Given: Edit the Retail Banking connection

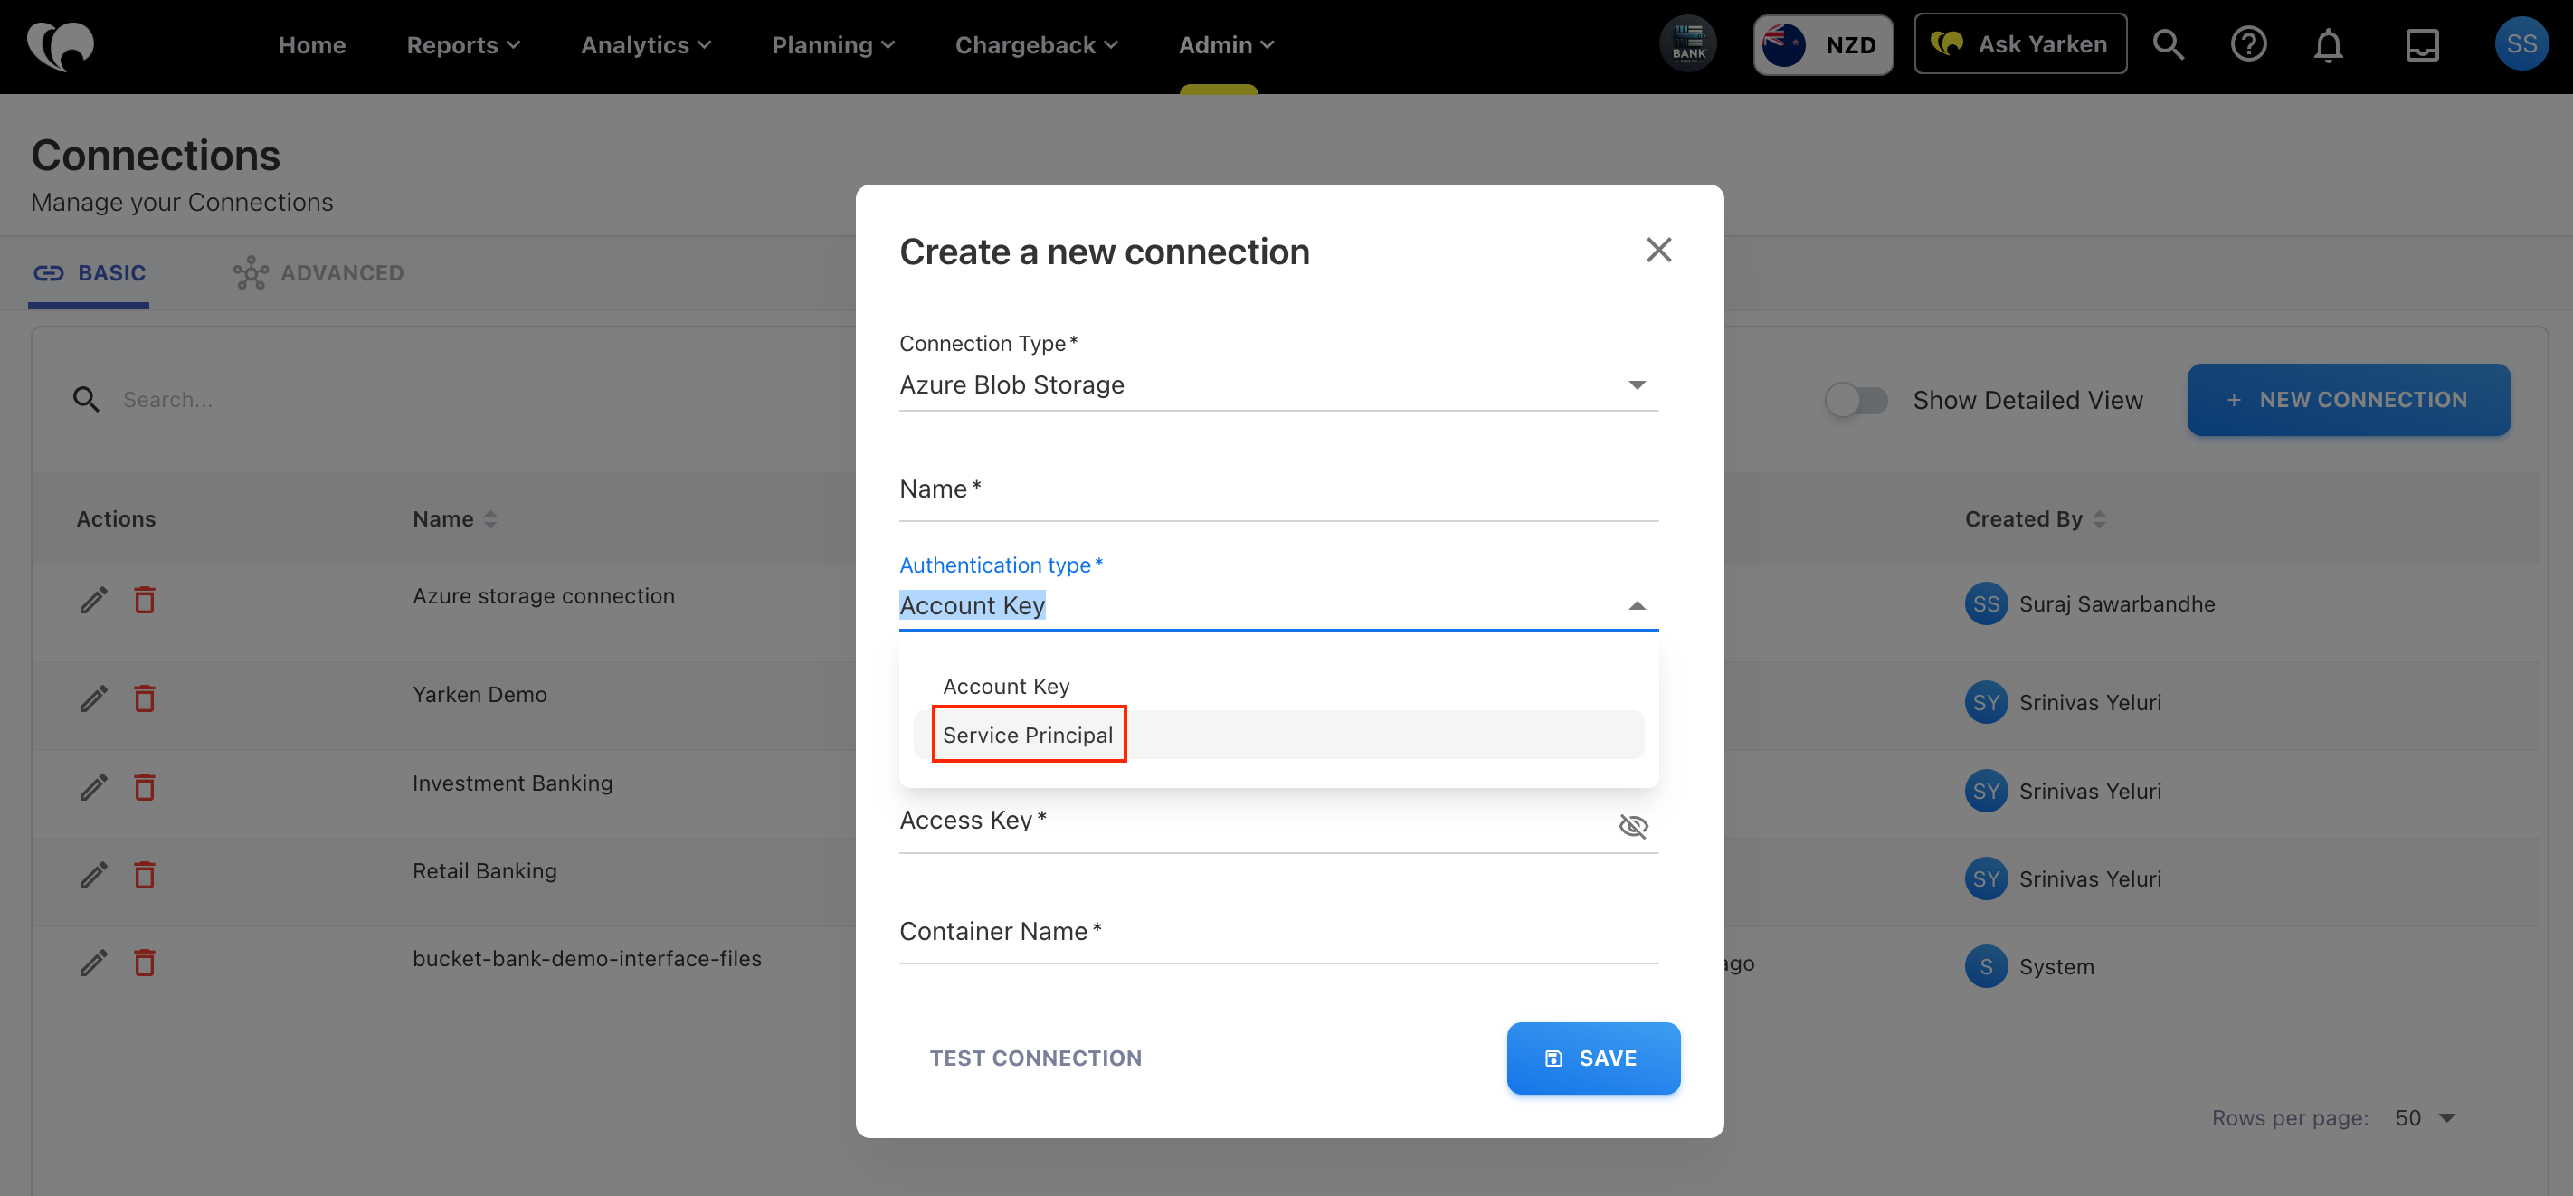Looking at the screenshot, I should click(93, 875).
